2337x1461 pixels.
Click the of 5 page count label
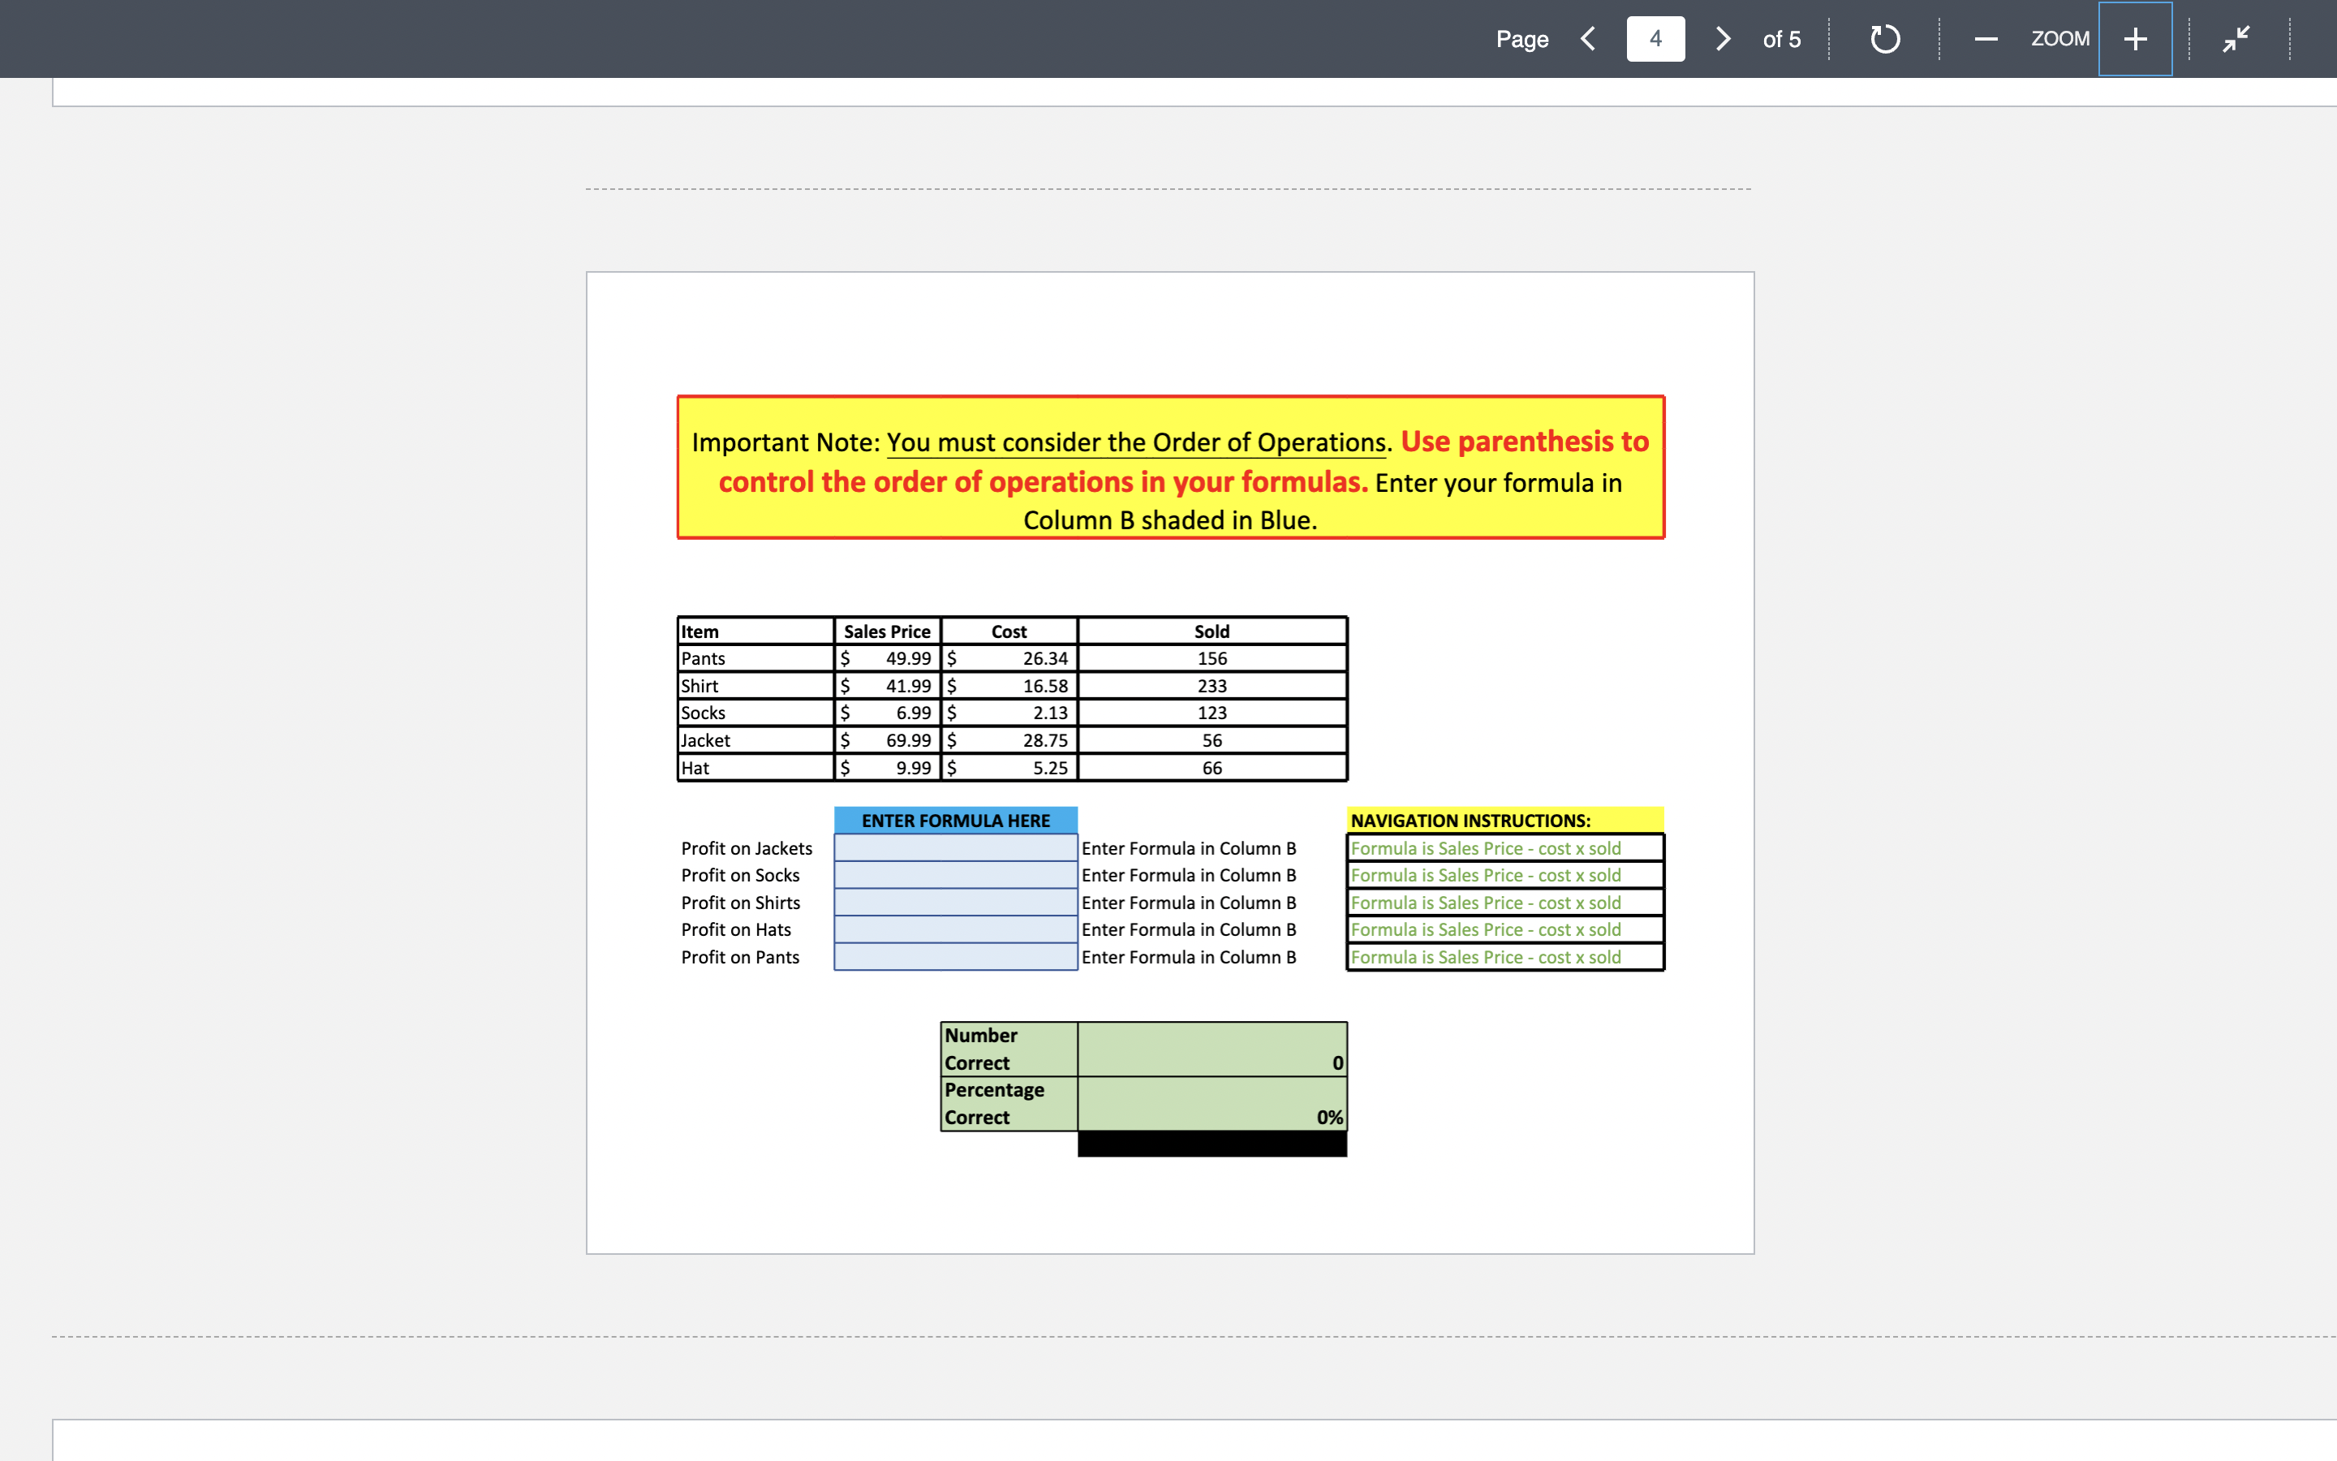[x=1782, y=39]
